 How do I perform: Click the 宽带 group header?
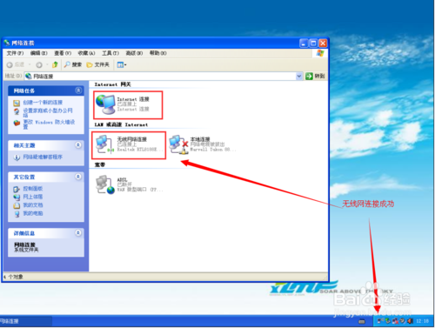[100, 164]
